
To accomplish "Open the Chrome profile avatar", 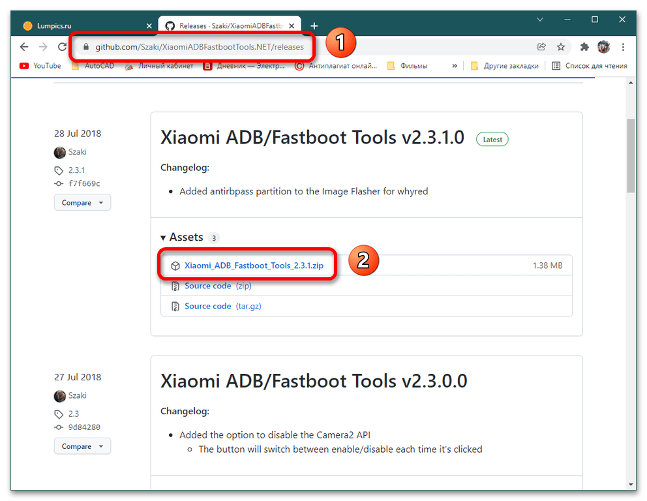I will coord(604,47).
